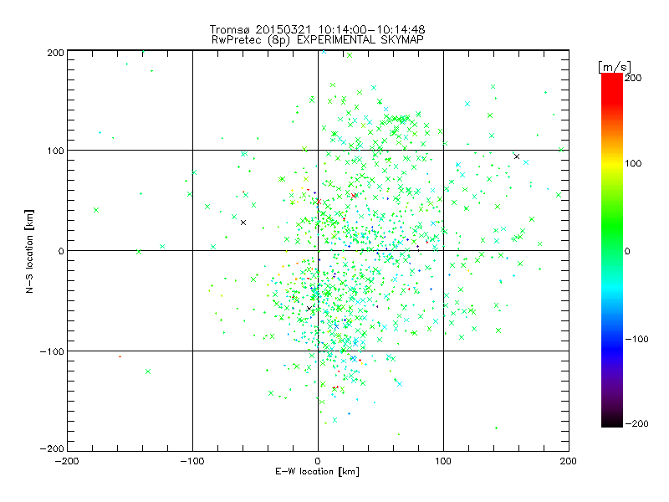Click the colorbar value label '100'
The height and width of the screenshot is (502, 669).
633,163
